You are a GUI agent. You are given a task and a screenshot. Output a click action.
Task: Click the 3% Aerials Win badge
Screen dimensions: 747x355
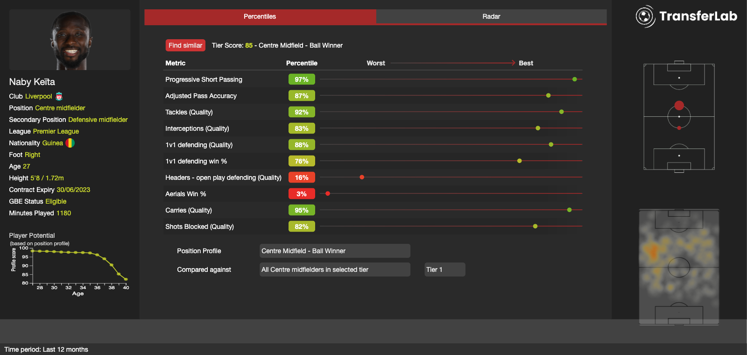[x=302, y=194]
